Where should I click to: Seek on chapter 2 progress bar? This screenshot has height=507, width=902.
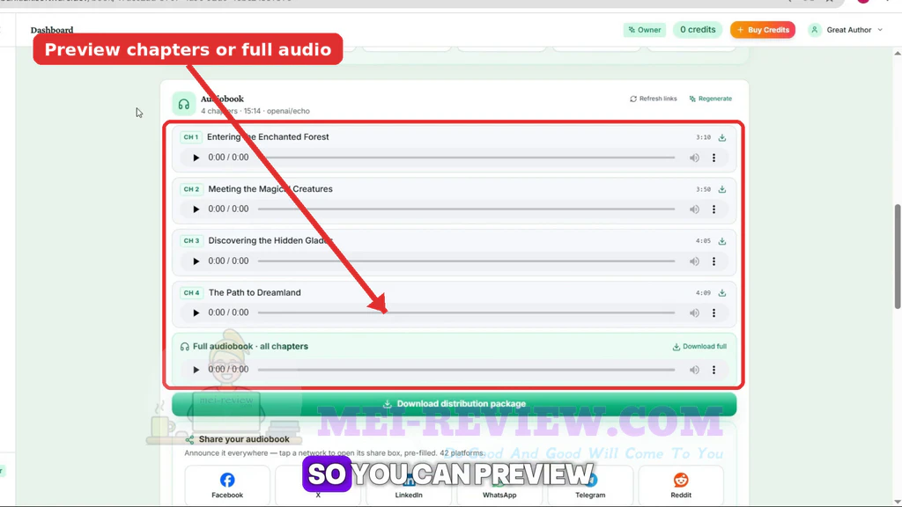[466, 209]
